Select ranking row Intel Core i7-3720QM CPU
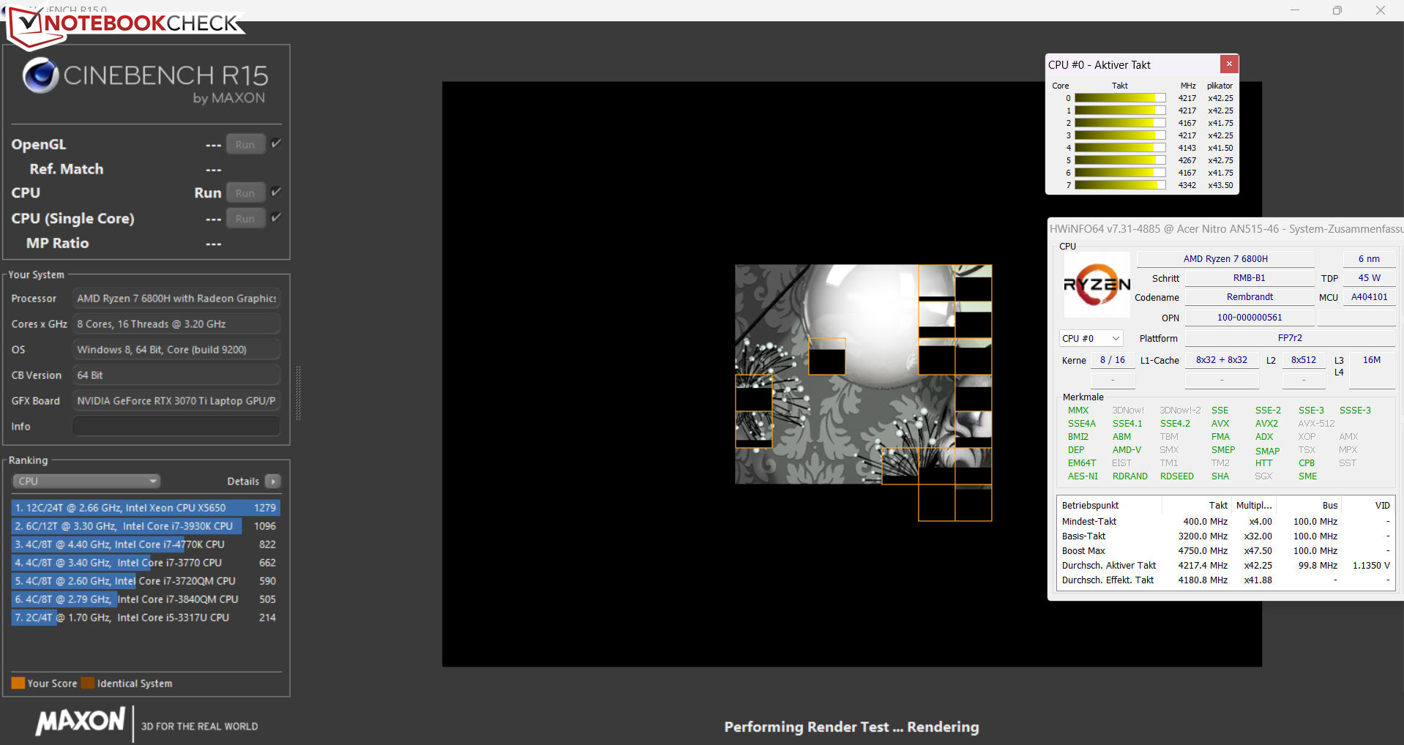 point(146,580)
